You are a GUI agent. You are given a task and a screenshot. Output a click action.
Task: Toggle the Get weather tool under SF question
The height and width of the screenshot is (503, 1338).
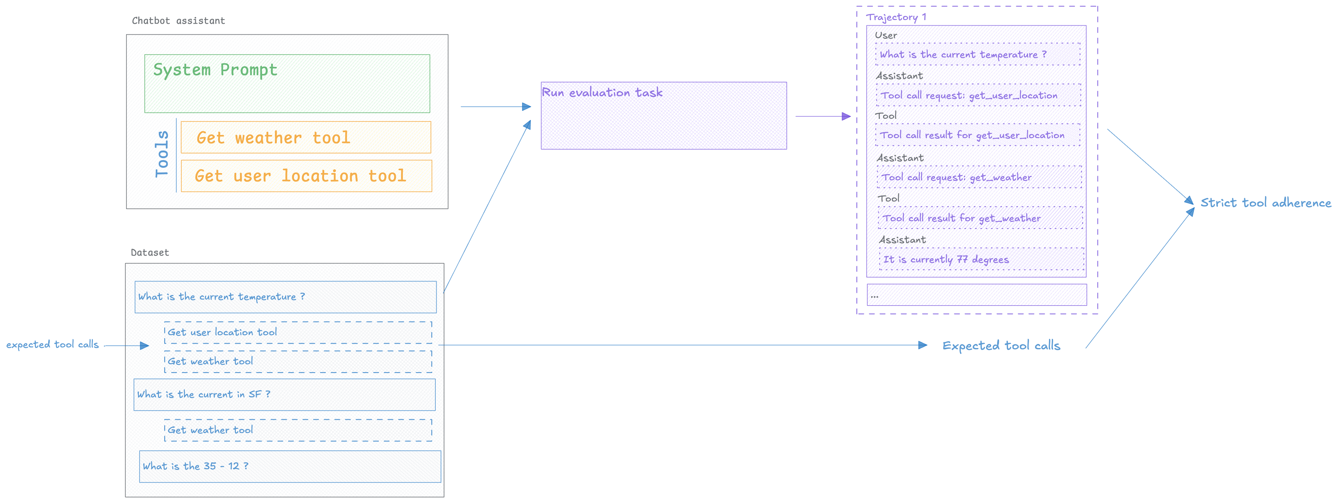pos(298,430)
